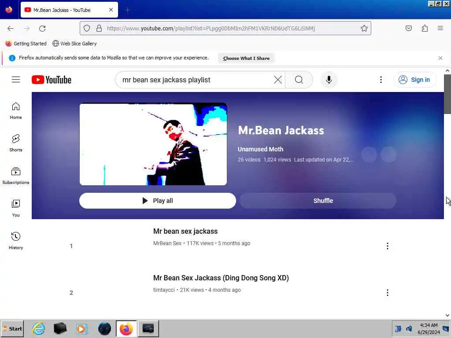Go to Home in the sidebar
The image size is (451, 338).
click(16, 110)
